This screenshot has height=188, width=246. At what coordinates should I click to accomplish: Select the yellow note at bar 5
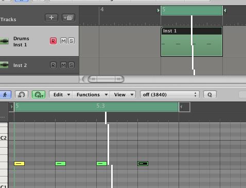pyautogui.click(x=19, y=163)
